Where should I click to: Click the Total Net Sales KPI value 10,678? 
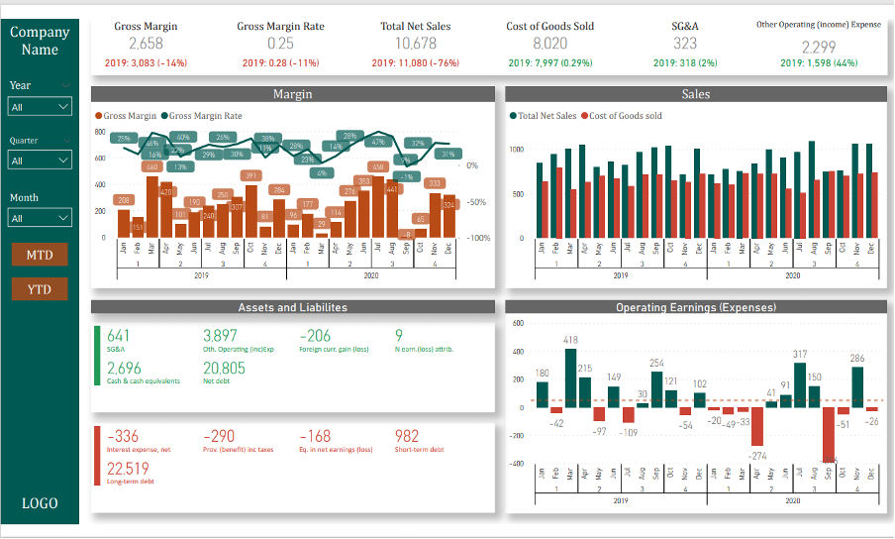416,44
